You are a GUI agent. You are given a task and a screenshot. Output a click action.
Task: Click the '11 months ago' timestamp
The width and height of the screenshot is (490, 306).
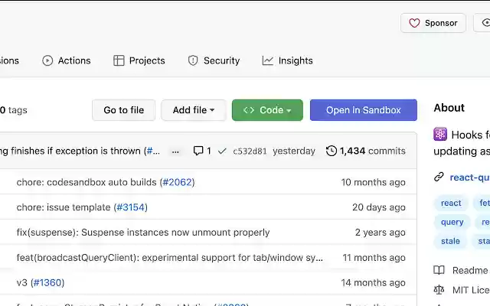[374, 258]
